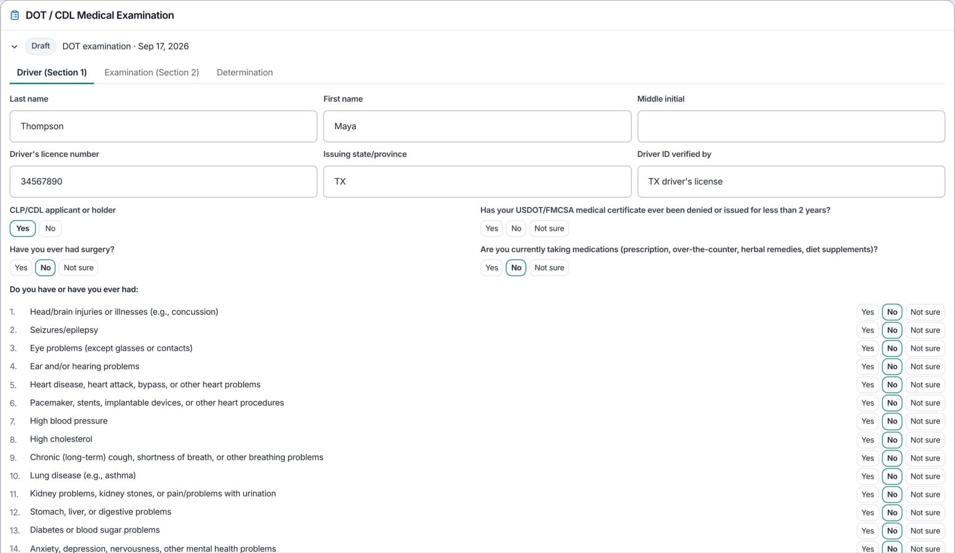The image size is (955, 553).
Task: Select Yes for Lung disease (e.g., asthma)
Action: click(868, 476)
